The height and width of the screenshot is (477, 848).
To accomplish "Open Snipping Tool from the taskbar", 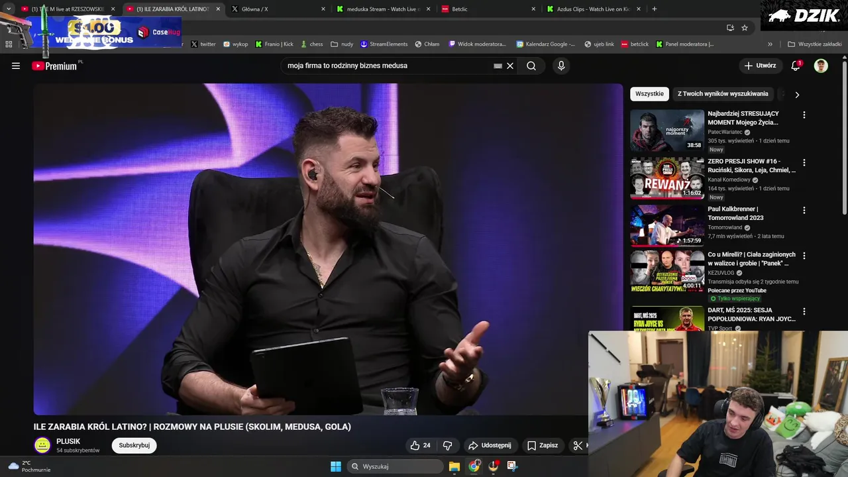I will (x=512, y=466).
